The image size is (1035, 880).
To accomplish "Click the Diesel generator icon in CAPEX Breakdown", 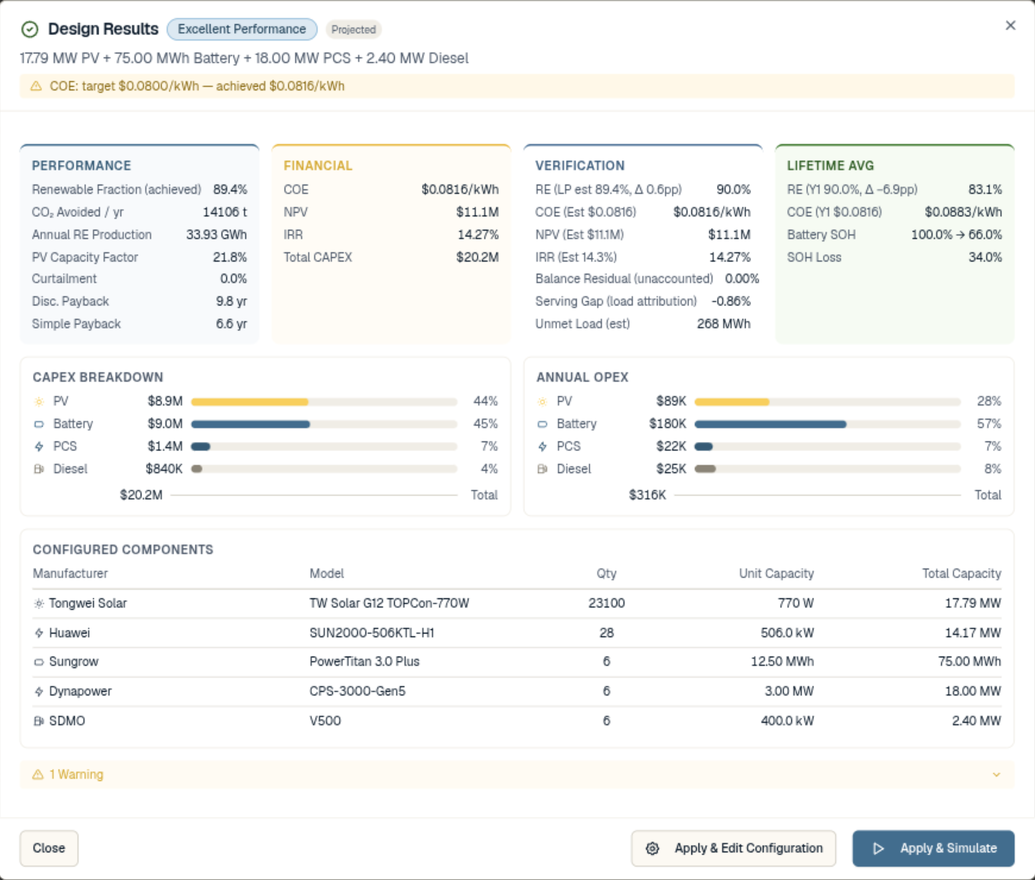I will click(x=39, y=469).
